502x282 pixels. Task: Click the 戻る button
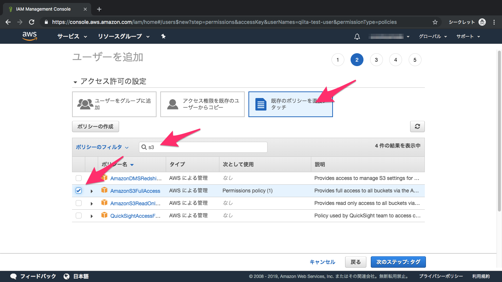pyautogui.click(x=356, y=262)
